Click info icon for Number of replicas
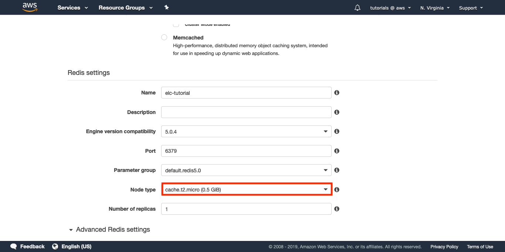This screenshot has height=252, width=505. (x=337, y=209)
